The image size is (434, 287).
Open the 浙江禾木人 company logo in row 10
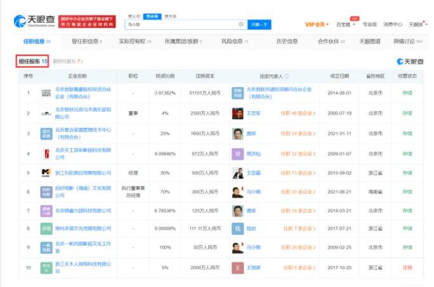(46, 267)
